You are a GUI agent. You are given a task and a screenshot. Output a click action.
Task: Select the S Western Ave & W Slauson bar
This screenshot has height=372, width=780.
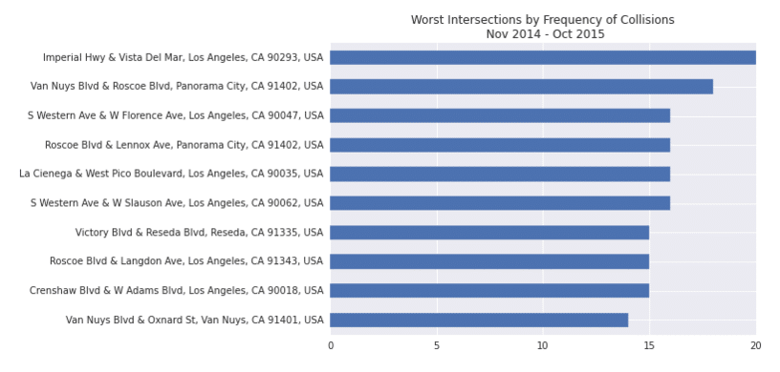[500, 203]
